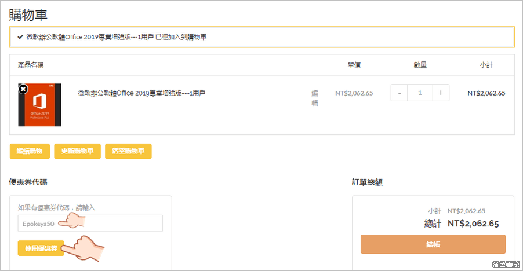This screenshot has width=523, height=271.
Task: Click the 如果有優惠券代碼，請輸入 hint text
Action: (56, 208)
